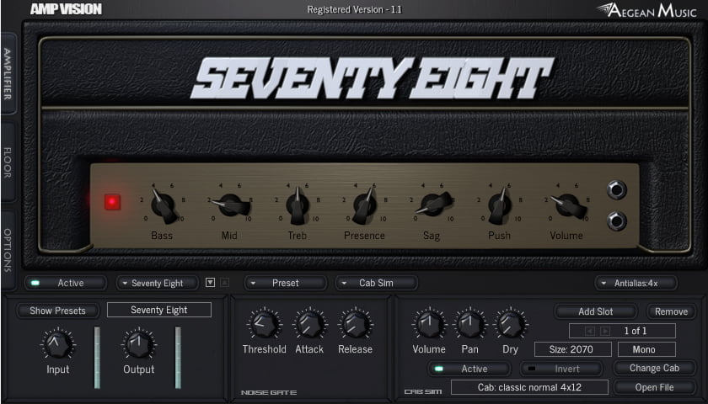Click the dimmed up arrow previous amp icon
This screenshot has width=708, height=404.
click(224, 282)
